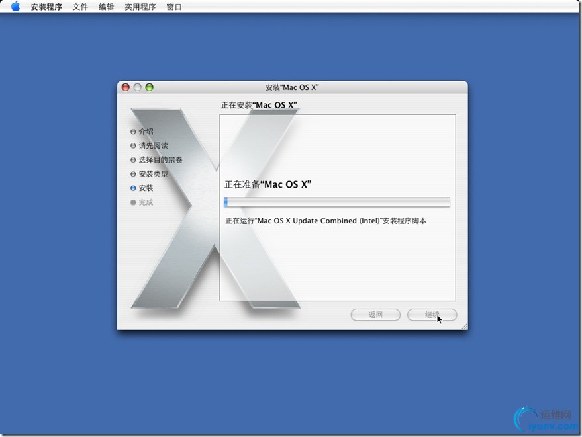
Task: Click the 继续 button
Action: pyautogui.click(x=432, y=315)
